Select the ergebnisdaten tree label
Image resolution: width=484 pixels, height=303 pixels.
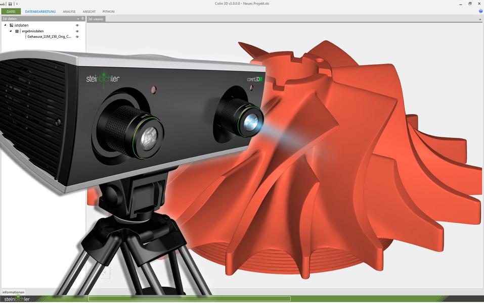click(x=33, y=31)
